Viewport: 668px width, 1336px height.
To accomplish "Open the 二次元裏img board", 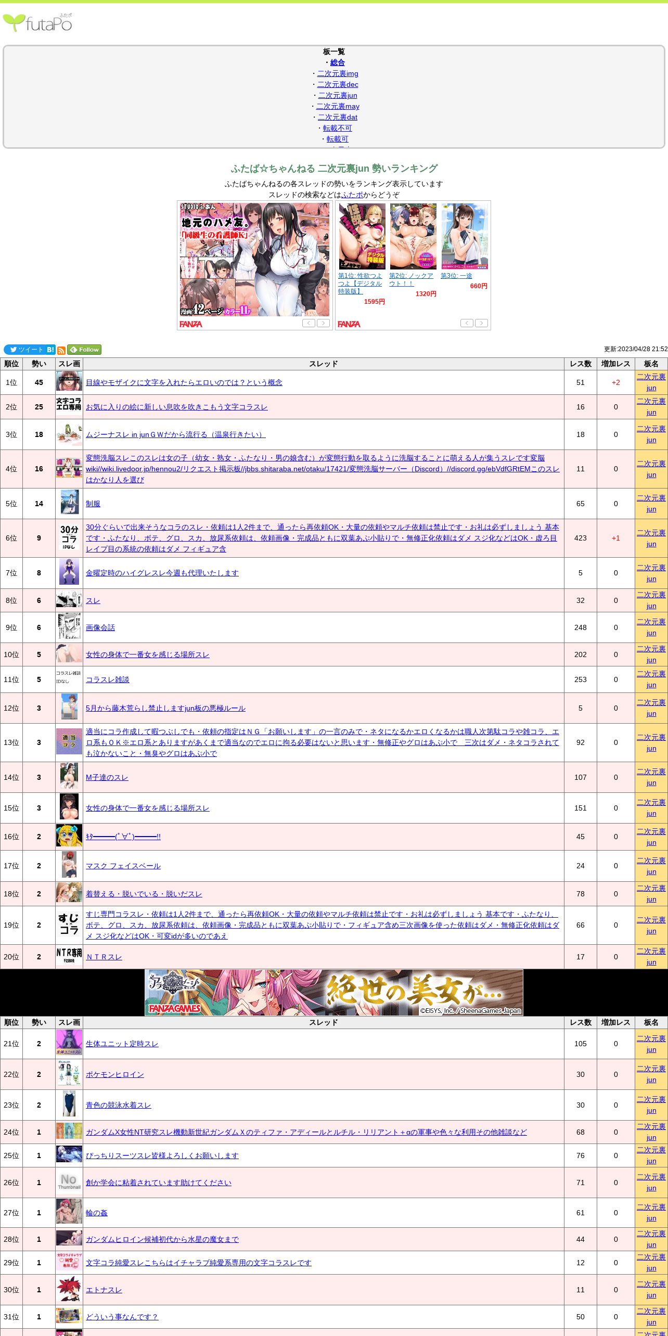I will tap(338, 73).
